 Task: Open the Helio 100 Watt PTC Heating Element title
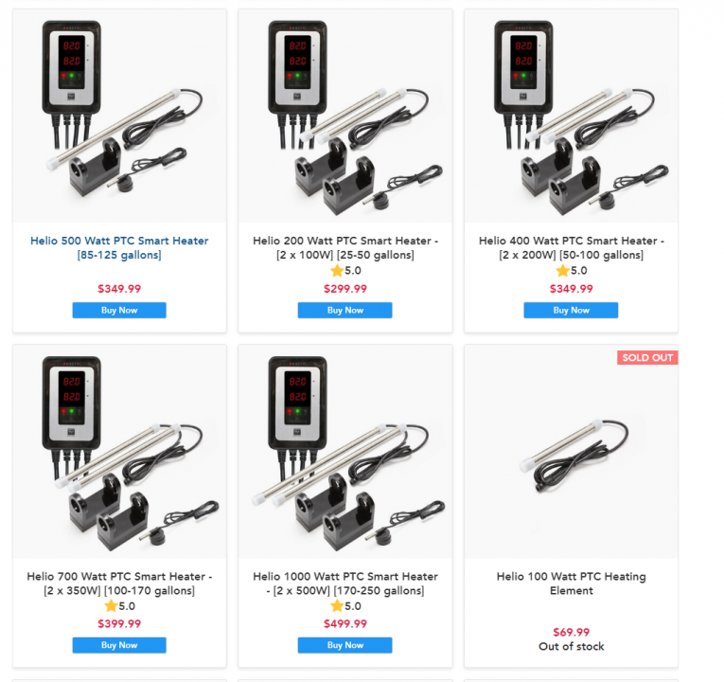pyautogui.click(x=572, y=583)
